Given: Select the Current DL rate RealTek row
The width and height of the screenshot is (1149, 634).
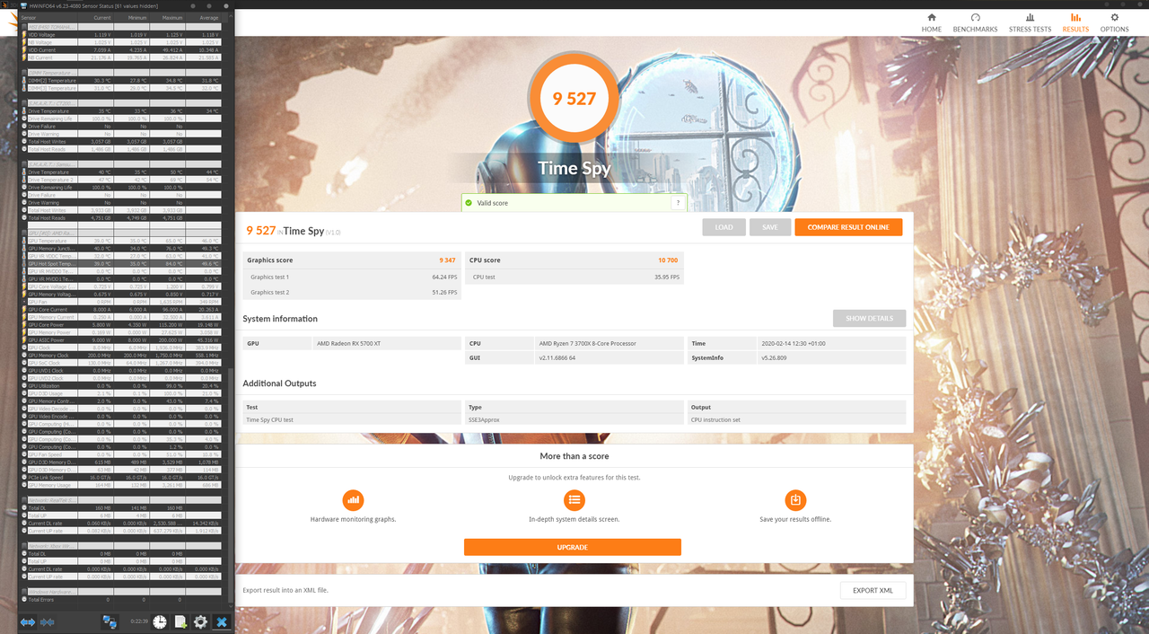Looking at the screenshot, I should click(121, 523).
